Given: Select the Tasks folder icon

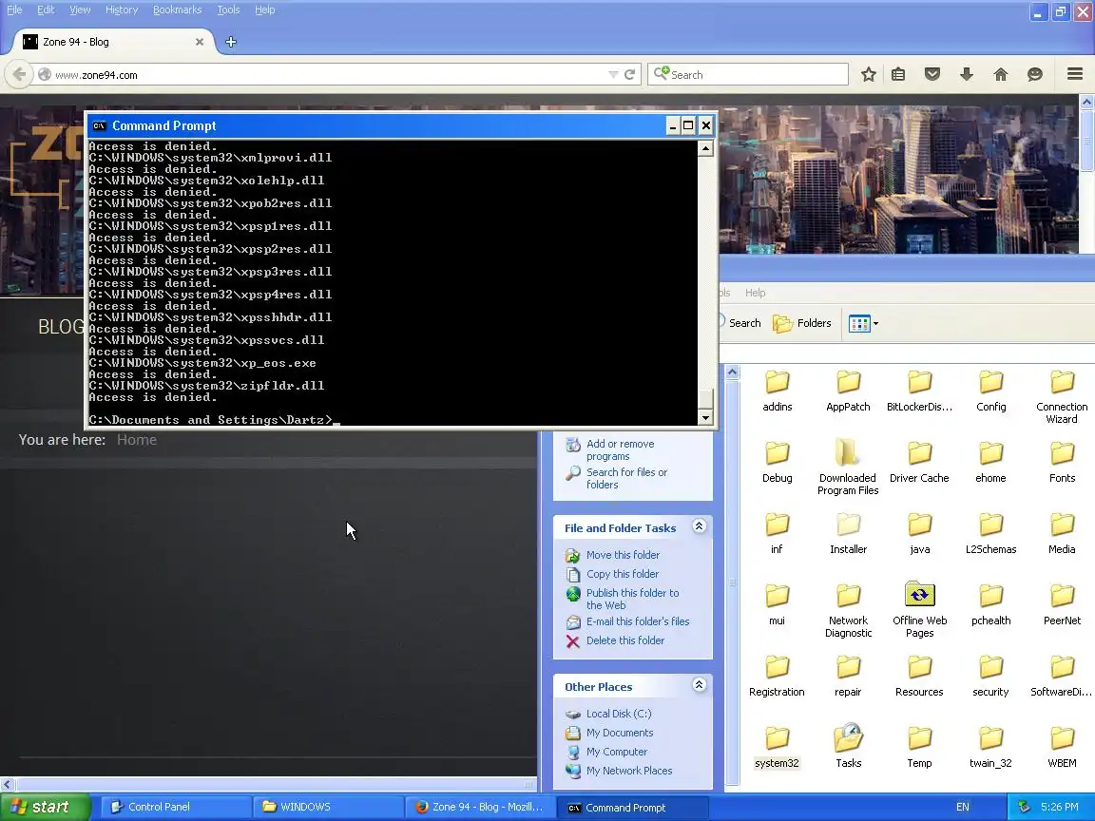Looking at the screenshot, I should [x=849, y=738].
